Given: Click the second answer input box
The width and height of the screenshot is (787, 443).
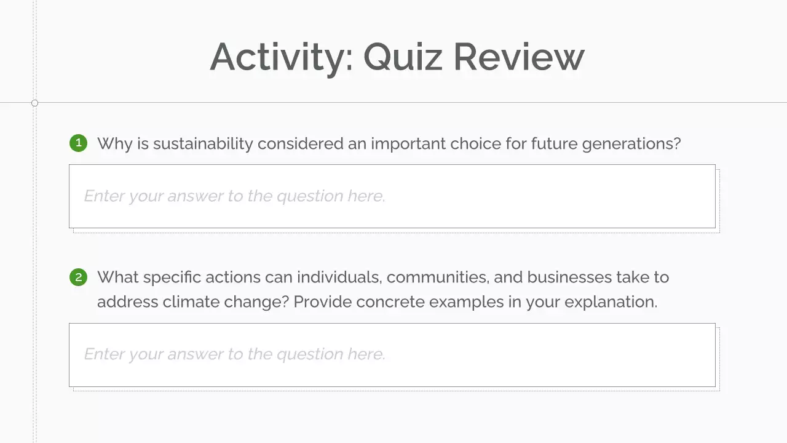Looking at the screenshot, I should click(392, 355).
